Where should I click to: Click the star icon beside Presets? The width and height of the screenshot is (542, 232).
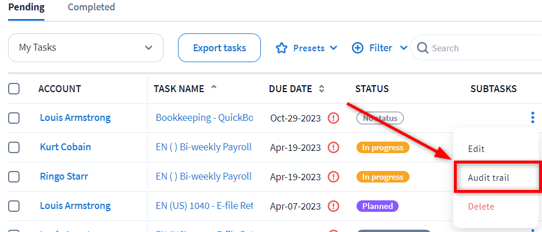pyautogui.click(x=281, y=48)
